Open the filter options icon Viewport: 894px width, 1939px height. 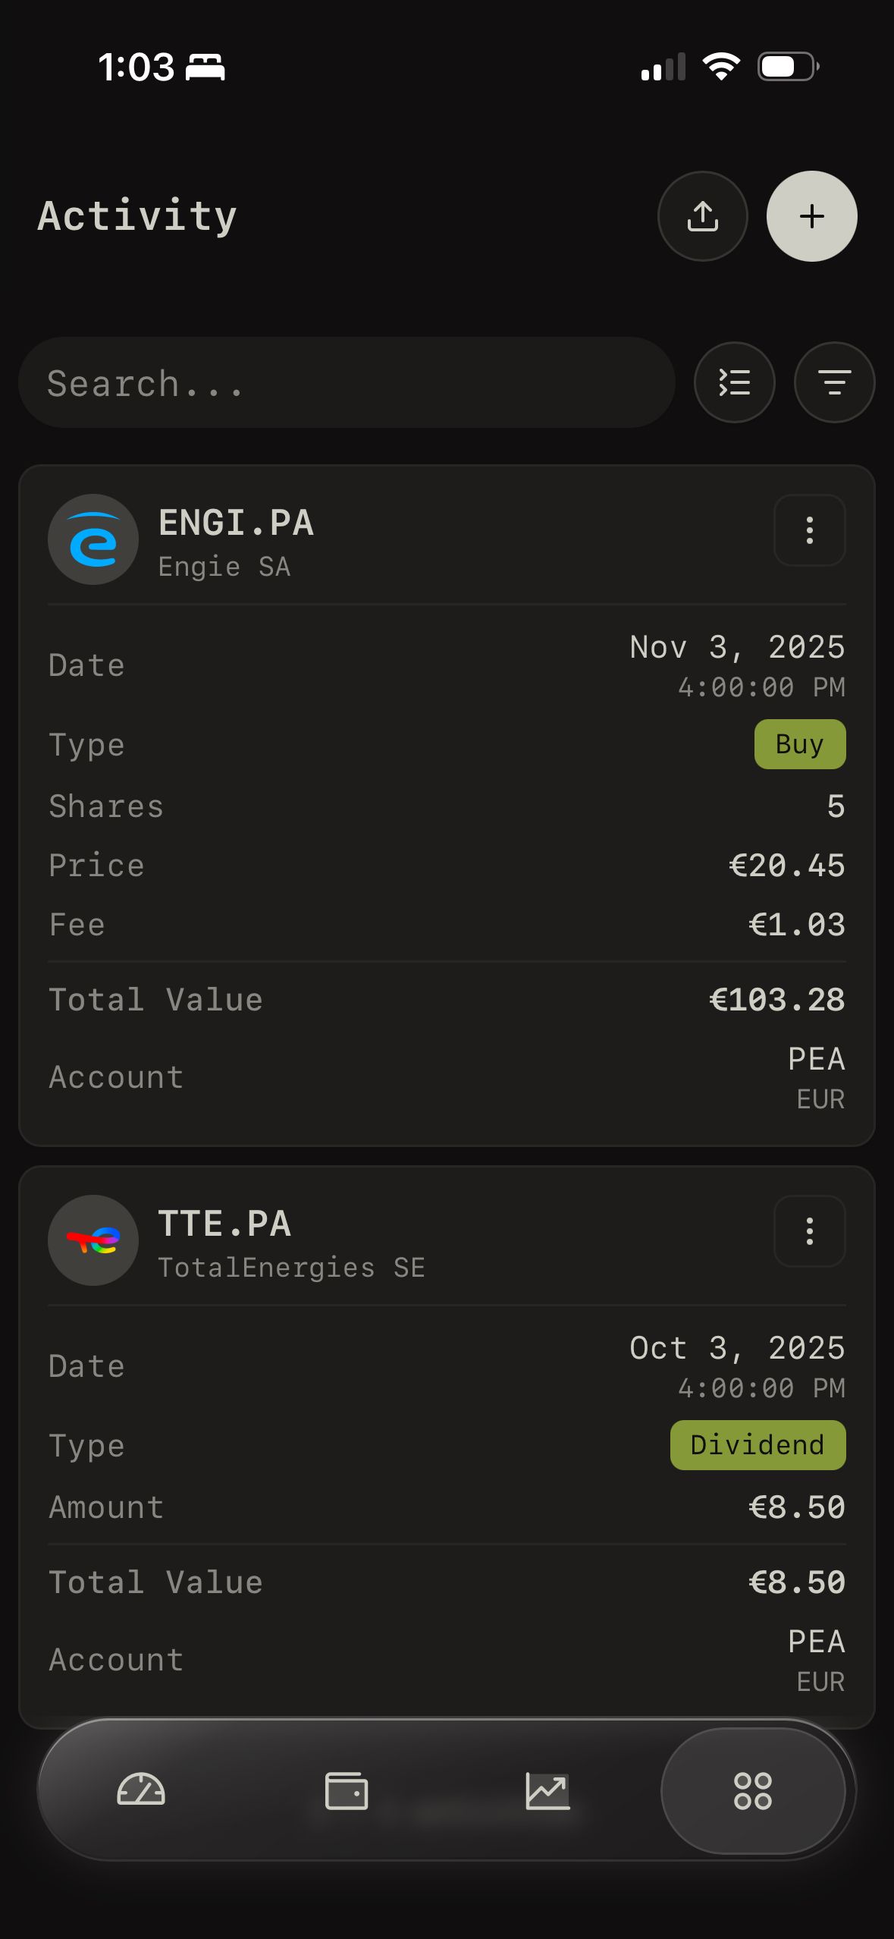tap(834, 382)
